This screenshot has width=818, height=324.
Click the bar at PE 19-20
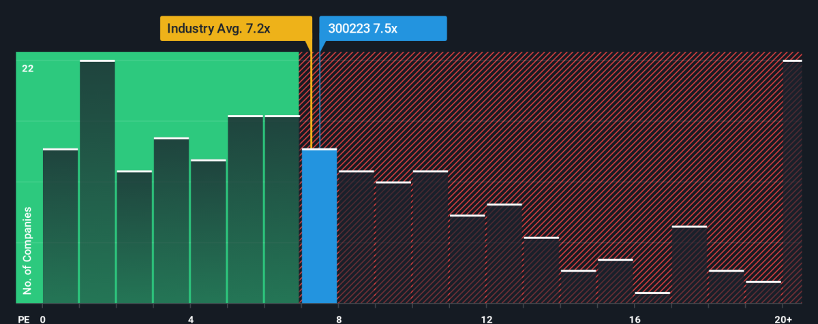click(763, 292)
